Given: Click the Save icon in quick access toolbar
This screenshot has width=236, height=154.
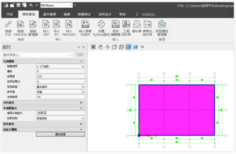Looking at the screenshot, I should 18,5.
